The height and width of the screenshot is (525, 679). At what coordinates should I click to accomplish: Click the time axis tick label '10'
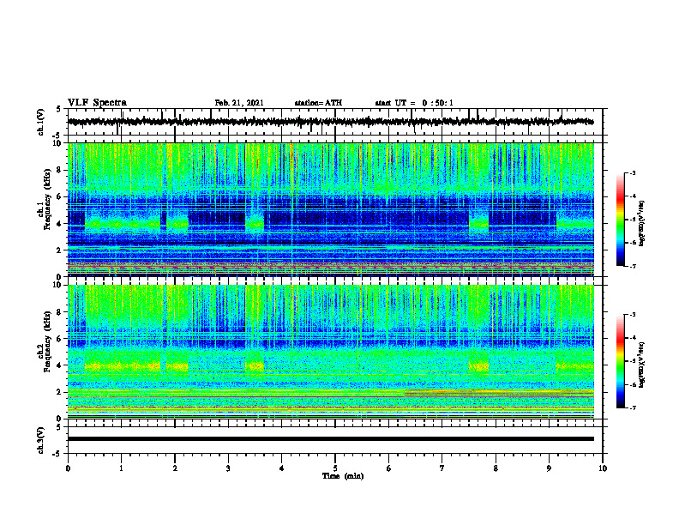[x=603, y=468]
